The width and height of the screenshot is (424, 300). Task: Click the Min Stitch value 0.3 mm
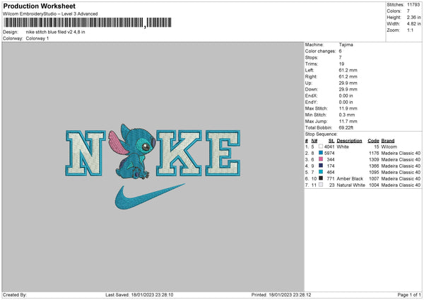(347, 115)
